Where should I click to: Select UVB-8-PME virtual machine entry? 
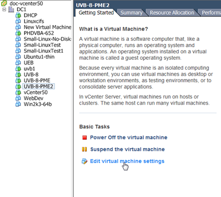(x=37, y=81)
